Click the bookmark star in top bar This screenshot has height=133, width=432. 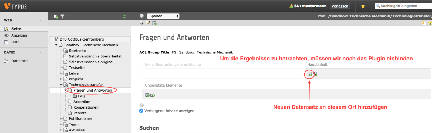tap(363, 6)
